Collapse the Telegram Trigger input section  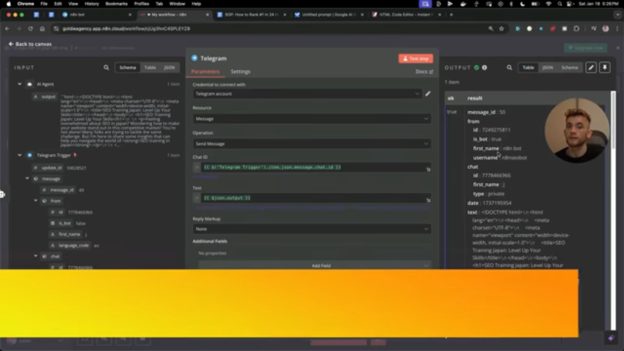pyautogui.click(x=20, y=155)
